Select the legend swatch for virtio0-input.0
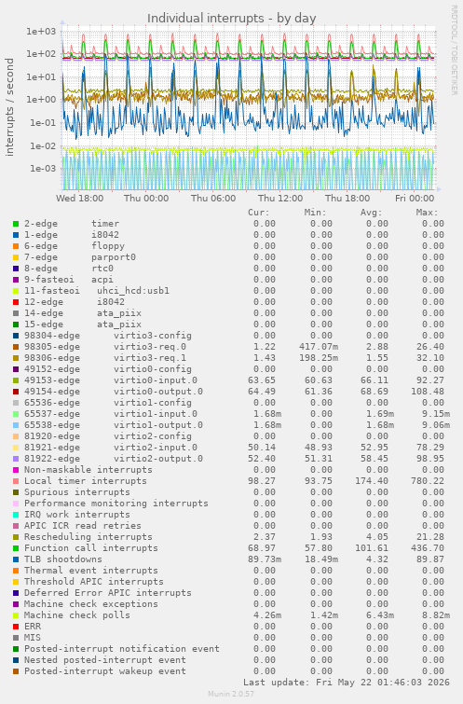 [x=16, y=380]
